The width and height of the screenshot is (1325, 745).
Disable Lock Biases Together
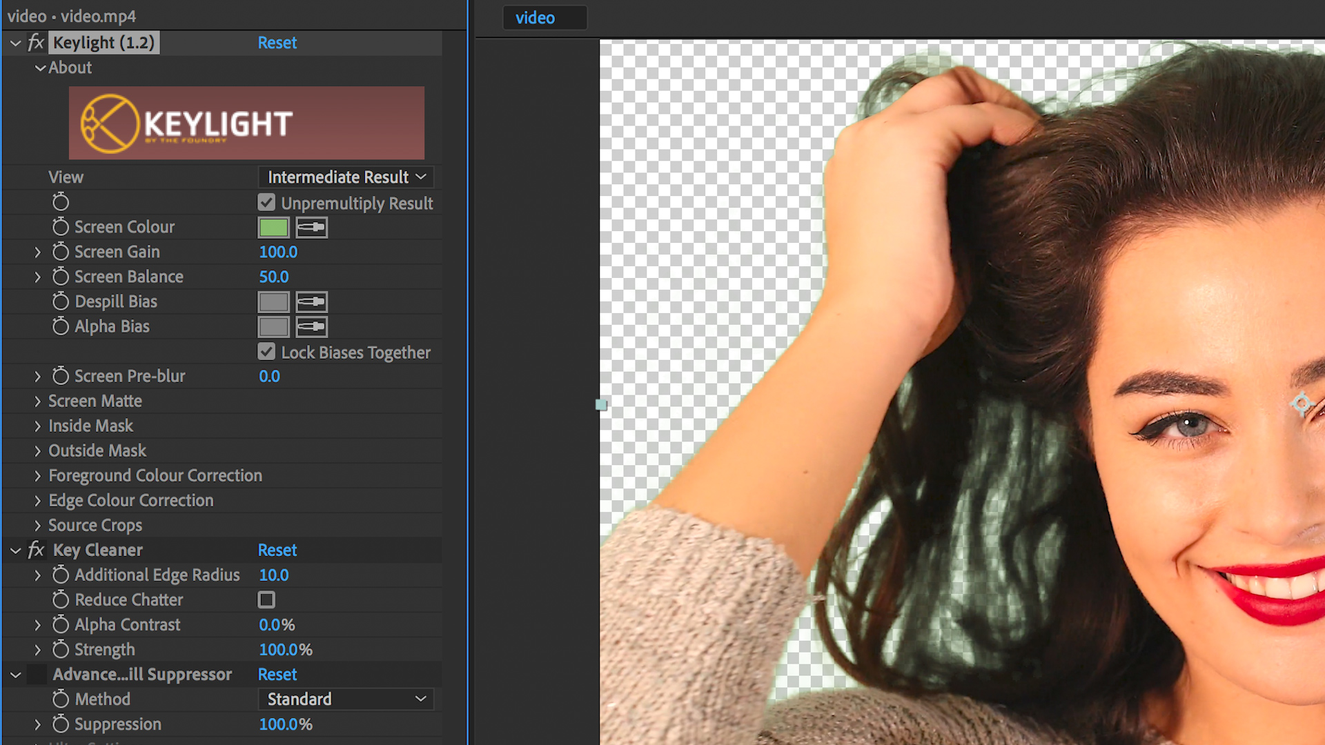click(x=266, y=352)
